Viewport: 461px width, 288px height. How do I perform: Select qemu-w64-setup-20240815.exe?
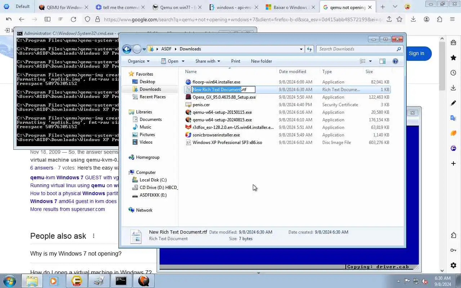coord(222,120)
